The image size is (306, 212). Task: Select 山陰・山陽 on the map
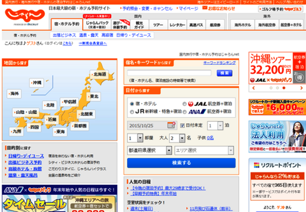(26, 112)
